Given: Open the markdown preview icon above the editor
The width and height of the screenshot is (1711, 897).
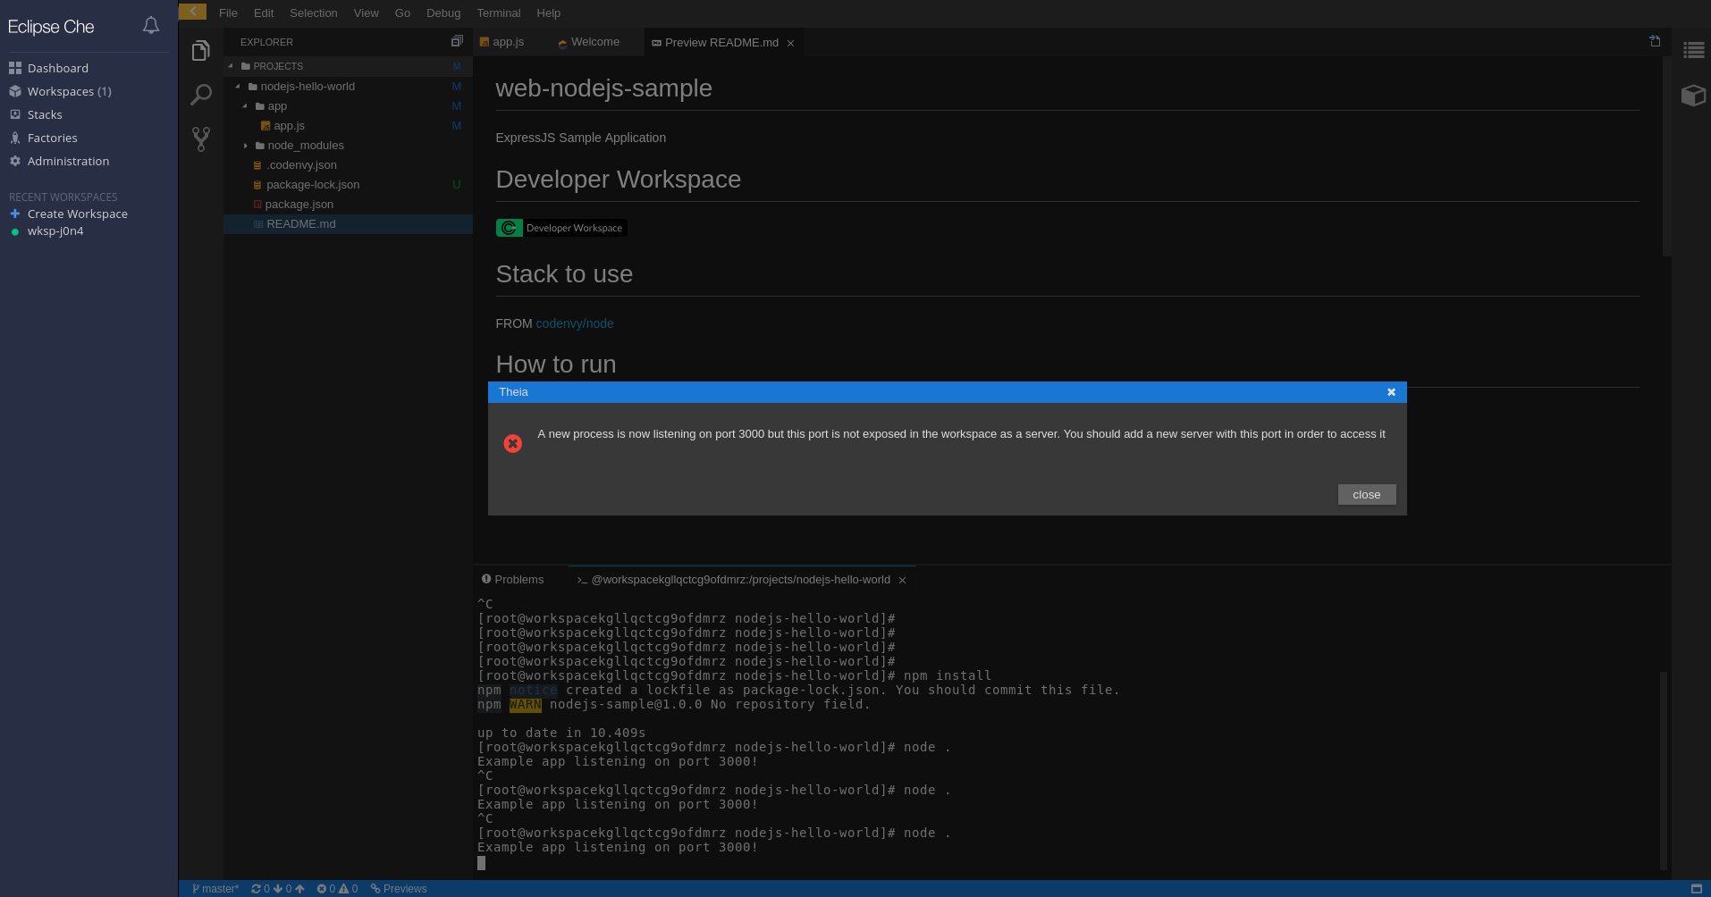Looking at the screenshot, I should coord(1655,41).
